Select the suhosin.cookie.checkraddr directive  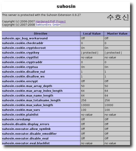click(23, 43)
